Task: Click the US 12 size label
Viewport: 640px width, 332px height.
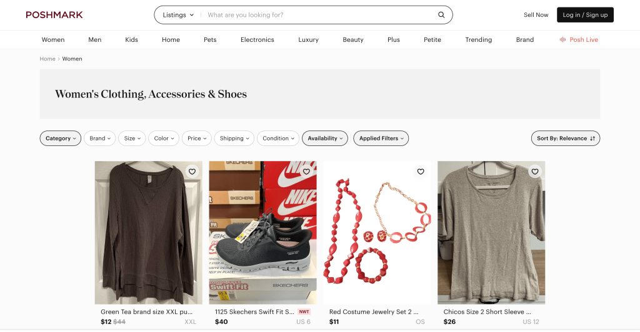Action: tap(531, 322)
